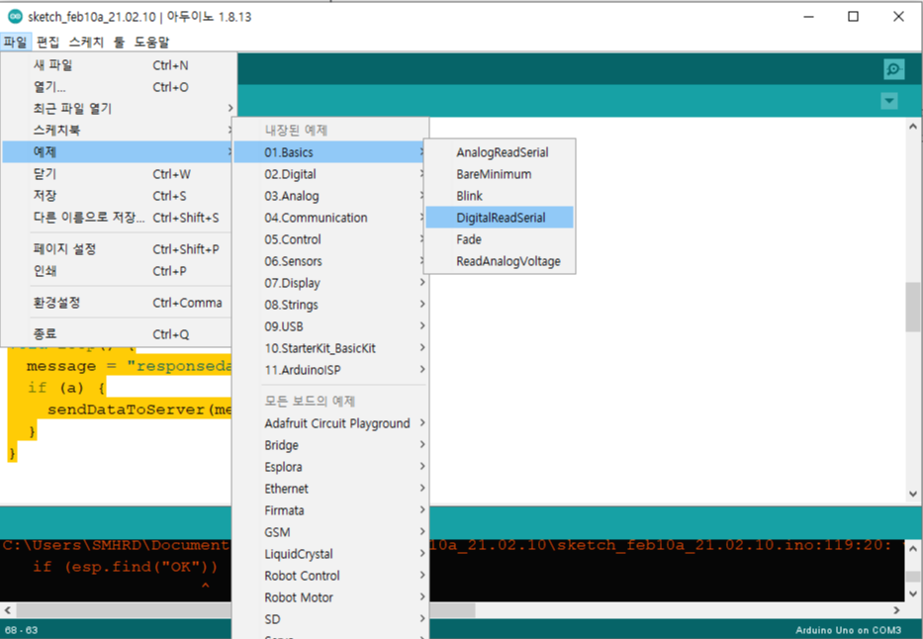Screen dimensions: 923x639
Task: Click the editor scrollbar down arrow
Action: tap(913, 495)
